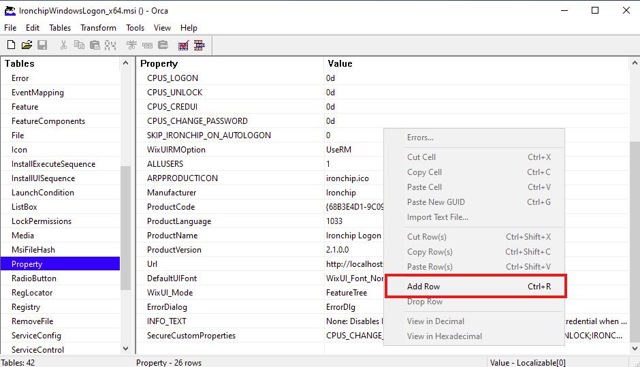Viewport: 640px width, 367px height.
Task: Select the ProductVersion property cell
Action: [174, 250]
